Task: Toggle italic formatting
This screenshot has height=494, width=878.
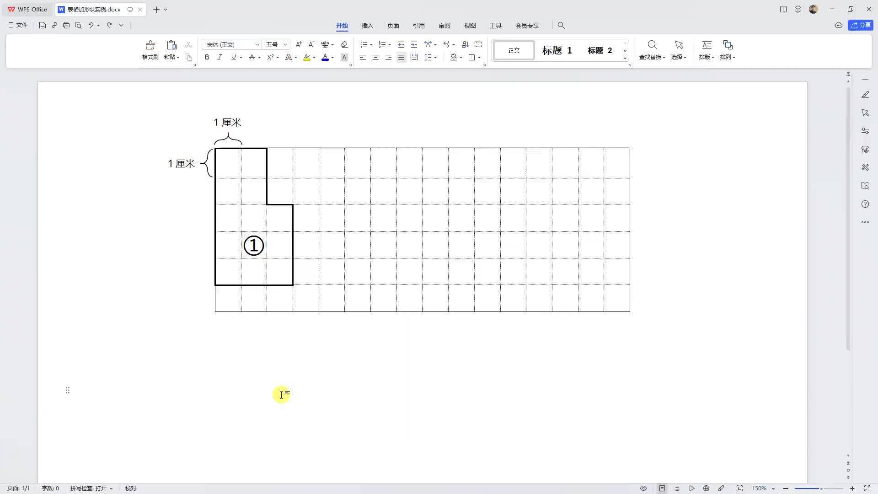Action: 219,57
